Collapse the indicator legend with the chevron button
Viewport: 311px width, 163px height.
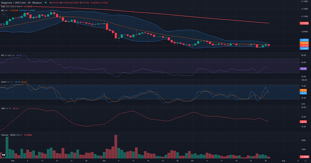(x=3, y=14)
